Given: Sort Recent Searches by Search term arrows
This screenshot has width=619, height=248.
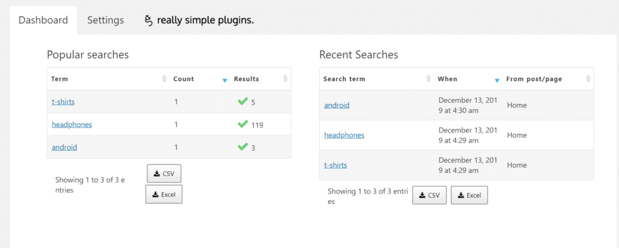Looking at the screenshot, I should (x=429, y=79).
